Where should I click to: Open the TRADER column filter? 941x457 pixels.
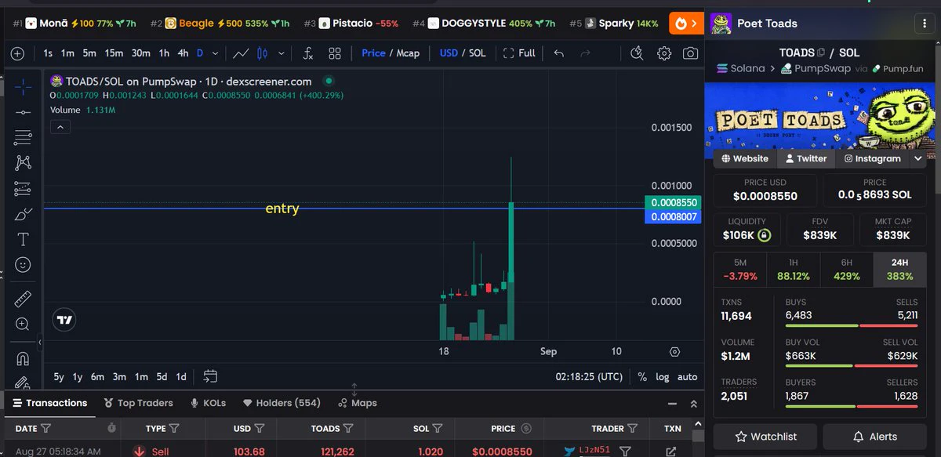pyautogui.click(x=633, y=429)
